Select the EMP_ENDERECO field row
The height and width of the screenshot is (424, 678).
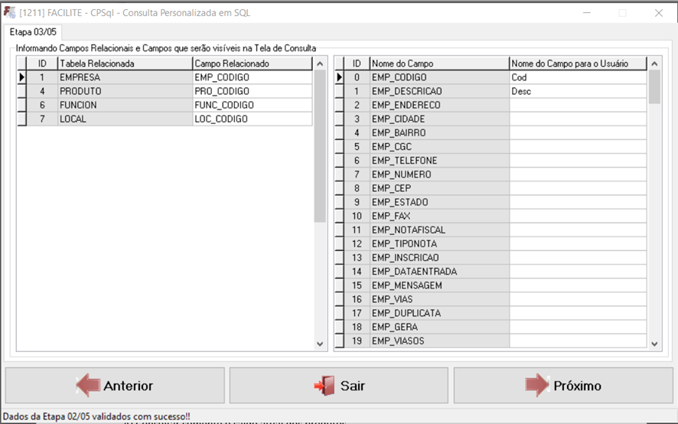pos(491,105)
